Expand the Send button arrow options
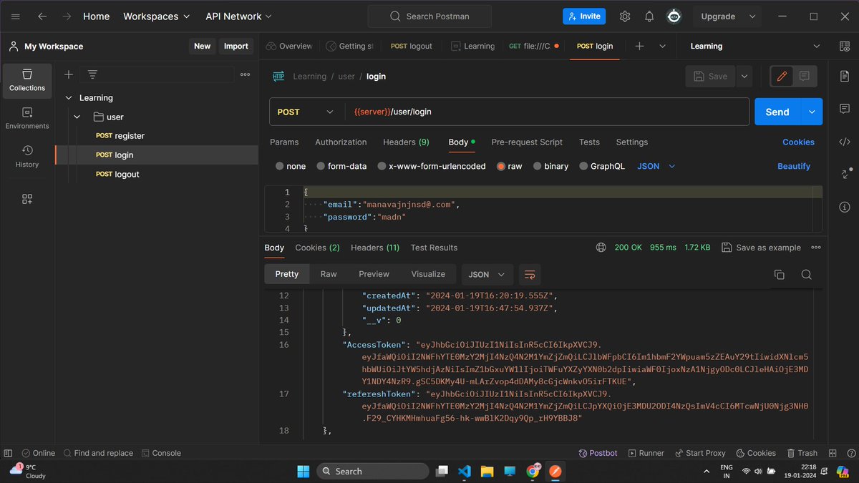 click(x=812, y=112)
